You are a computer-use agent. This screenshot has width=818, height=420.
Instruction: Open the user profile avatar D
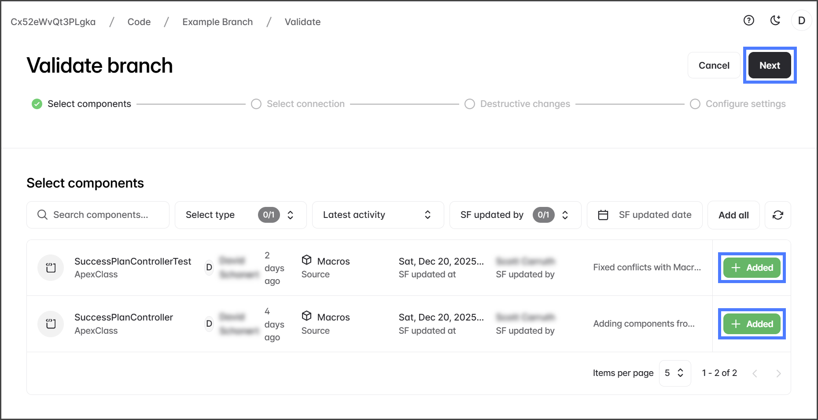pyautogui.click(x=801, y=21)
